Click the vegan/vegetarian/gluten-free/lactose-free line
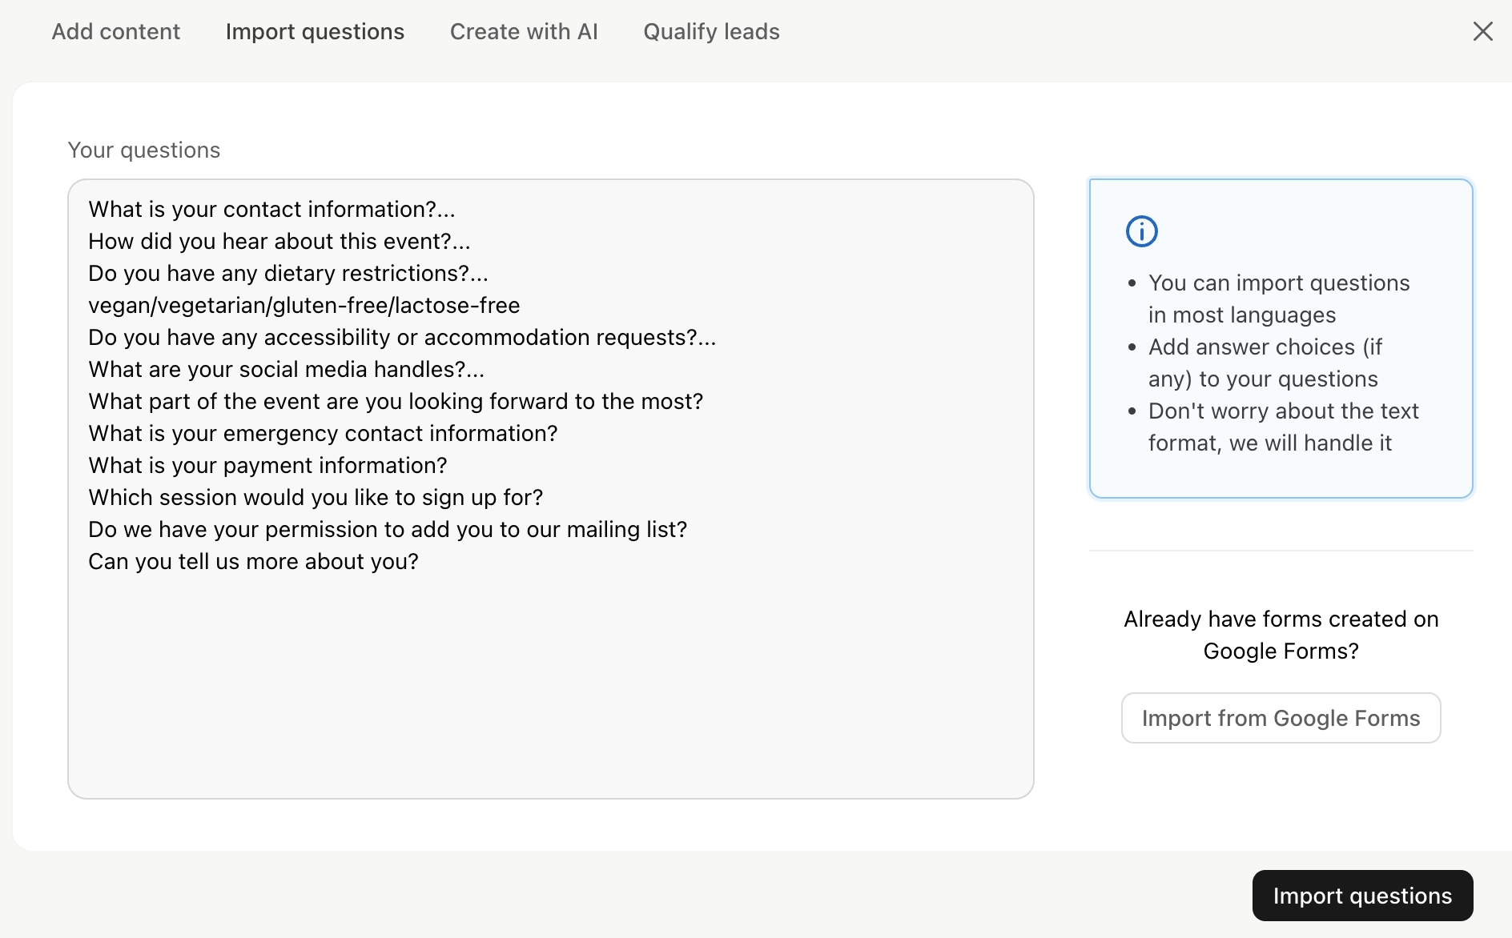 point(304,305)
